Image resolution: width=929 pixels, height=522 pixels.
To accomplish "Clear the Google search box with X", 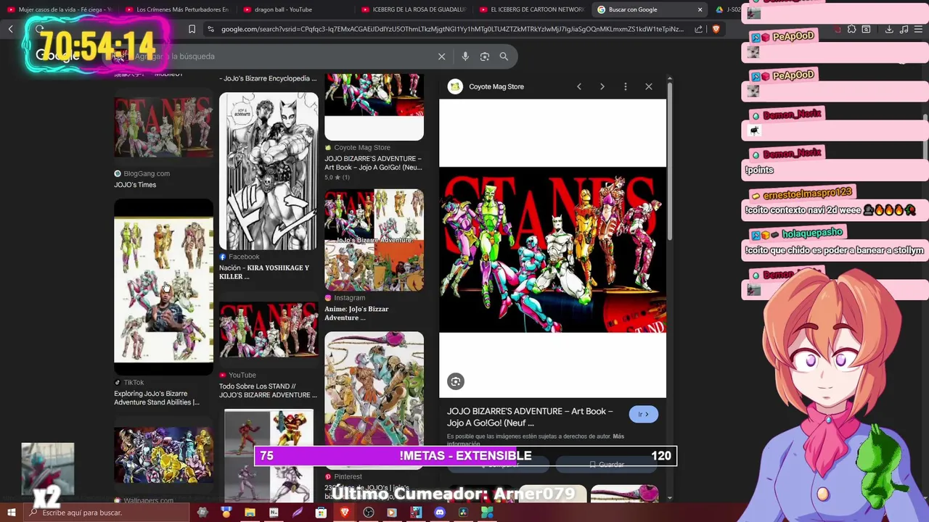I will click(441, 57).
